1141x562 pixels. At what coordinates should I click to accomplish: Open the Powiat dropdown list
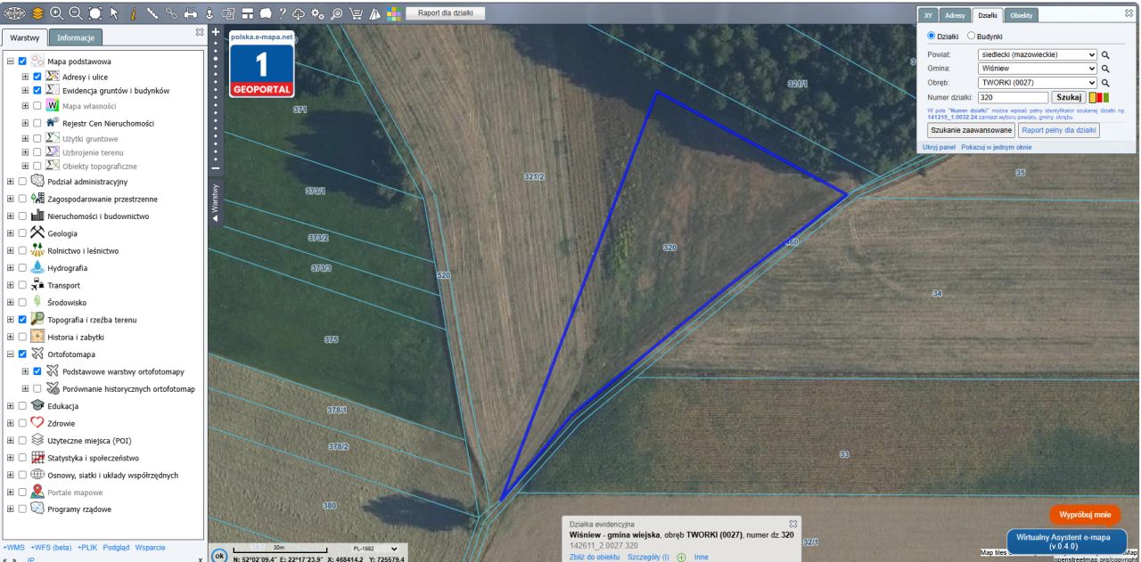click(x=1037, y=54)
